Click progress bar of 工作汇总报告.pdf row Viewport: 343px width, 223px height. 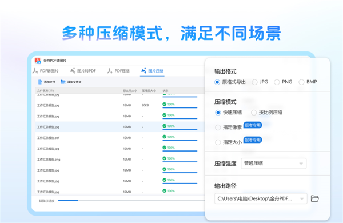tap(180, 140)
